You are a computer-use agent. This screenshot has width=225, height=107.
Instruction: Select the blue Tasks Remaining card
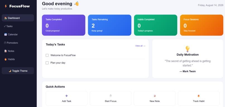tap(110, 25)
